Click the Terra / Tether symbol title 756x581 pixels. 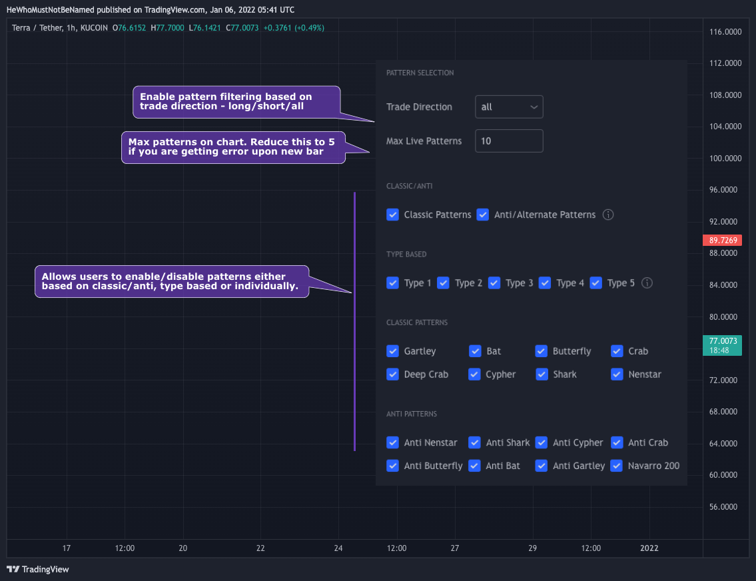point(37,28)
